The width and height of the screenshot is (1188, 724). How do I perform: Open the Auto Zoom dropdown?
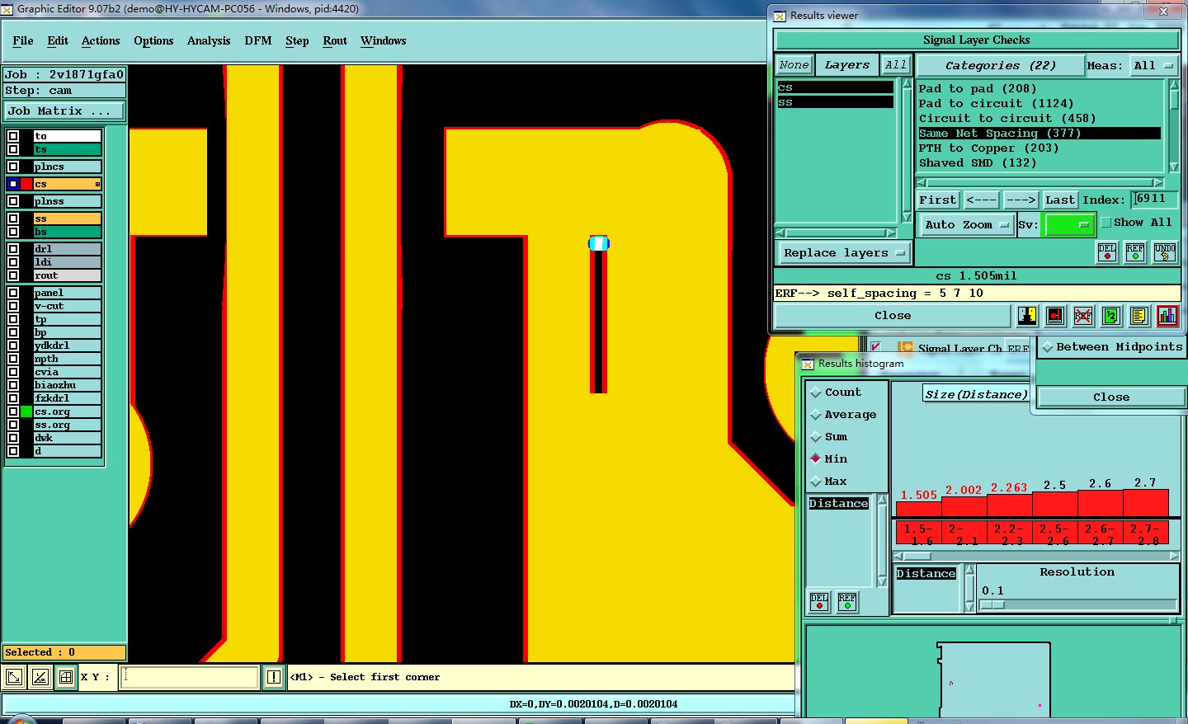(967, 224)
